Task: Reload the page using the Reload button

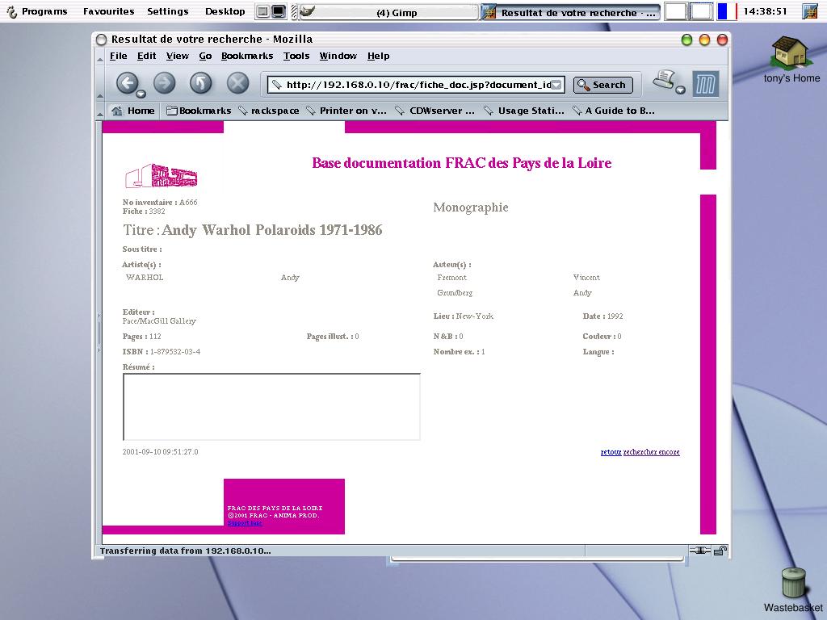Action: (201, 83)
